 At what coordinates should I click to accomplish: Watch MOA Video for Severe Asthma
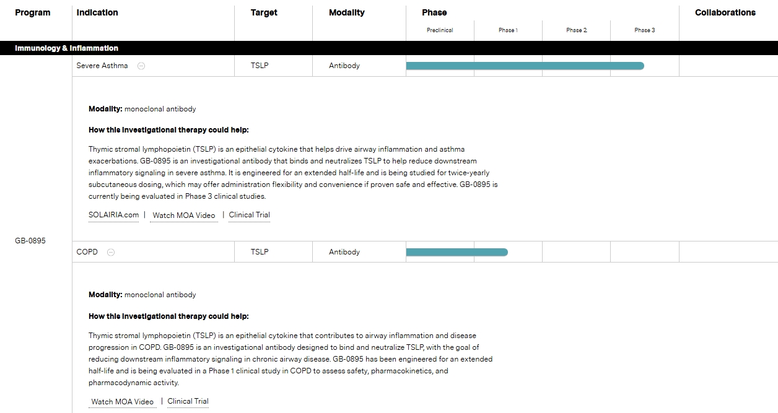pyautogui.click(x=184, y=215)
